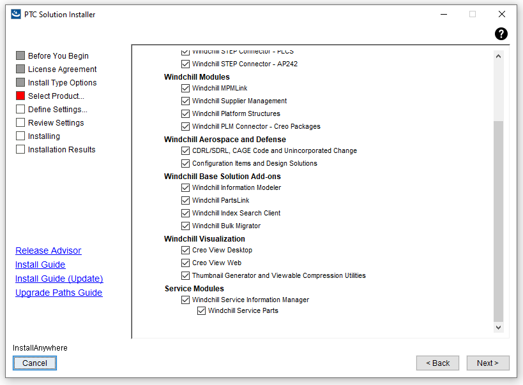523x385 pixels.
Task: Open the Release Advisor link
Action: pyautogui.click(x=49, y=251)
